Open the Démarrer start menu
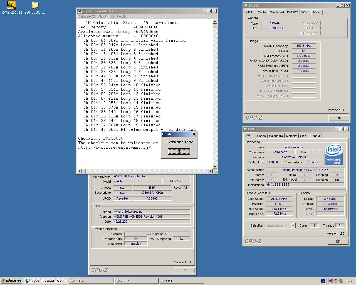Viewport: 356px width, 285px height. (x=11, y=281)
